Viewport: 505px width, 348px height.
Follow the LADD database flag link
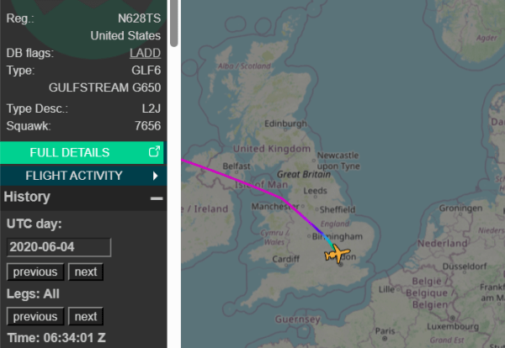pos(145,53)
